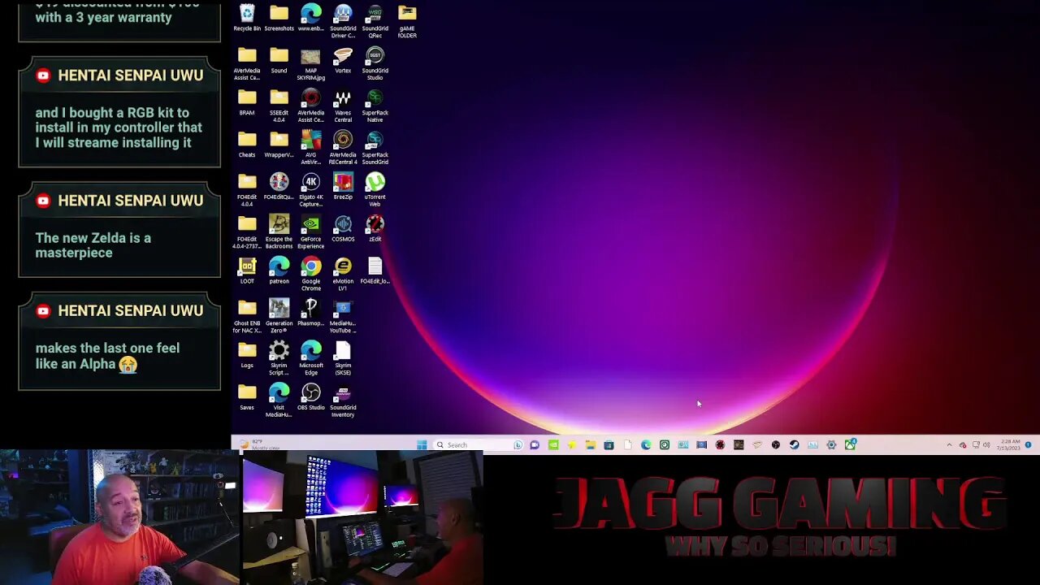The height and width of the screenshot is (585, 1040).
Task: Open the Logs folder
Action: pyautogui.click(x=247, y=355)
